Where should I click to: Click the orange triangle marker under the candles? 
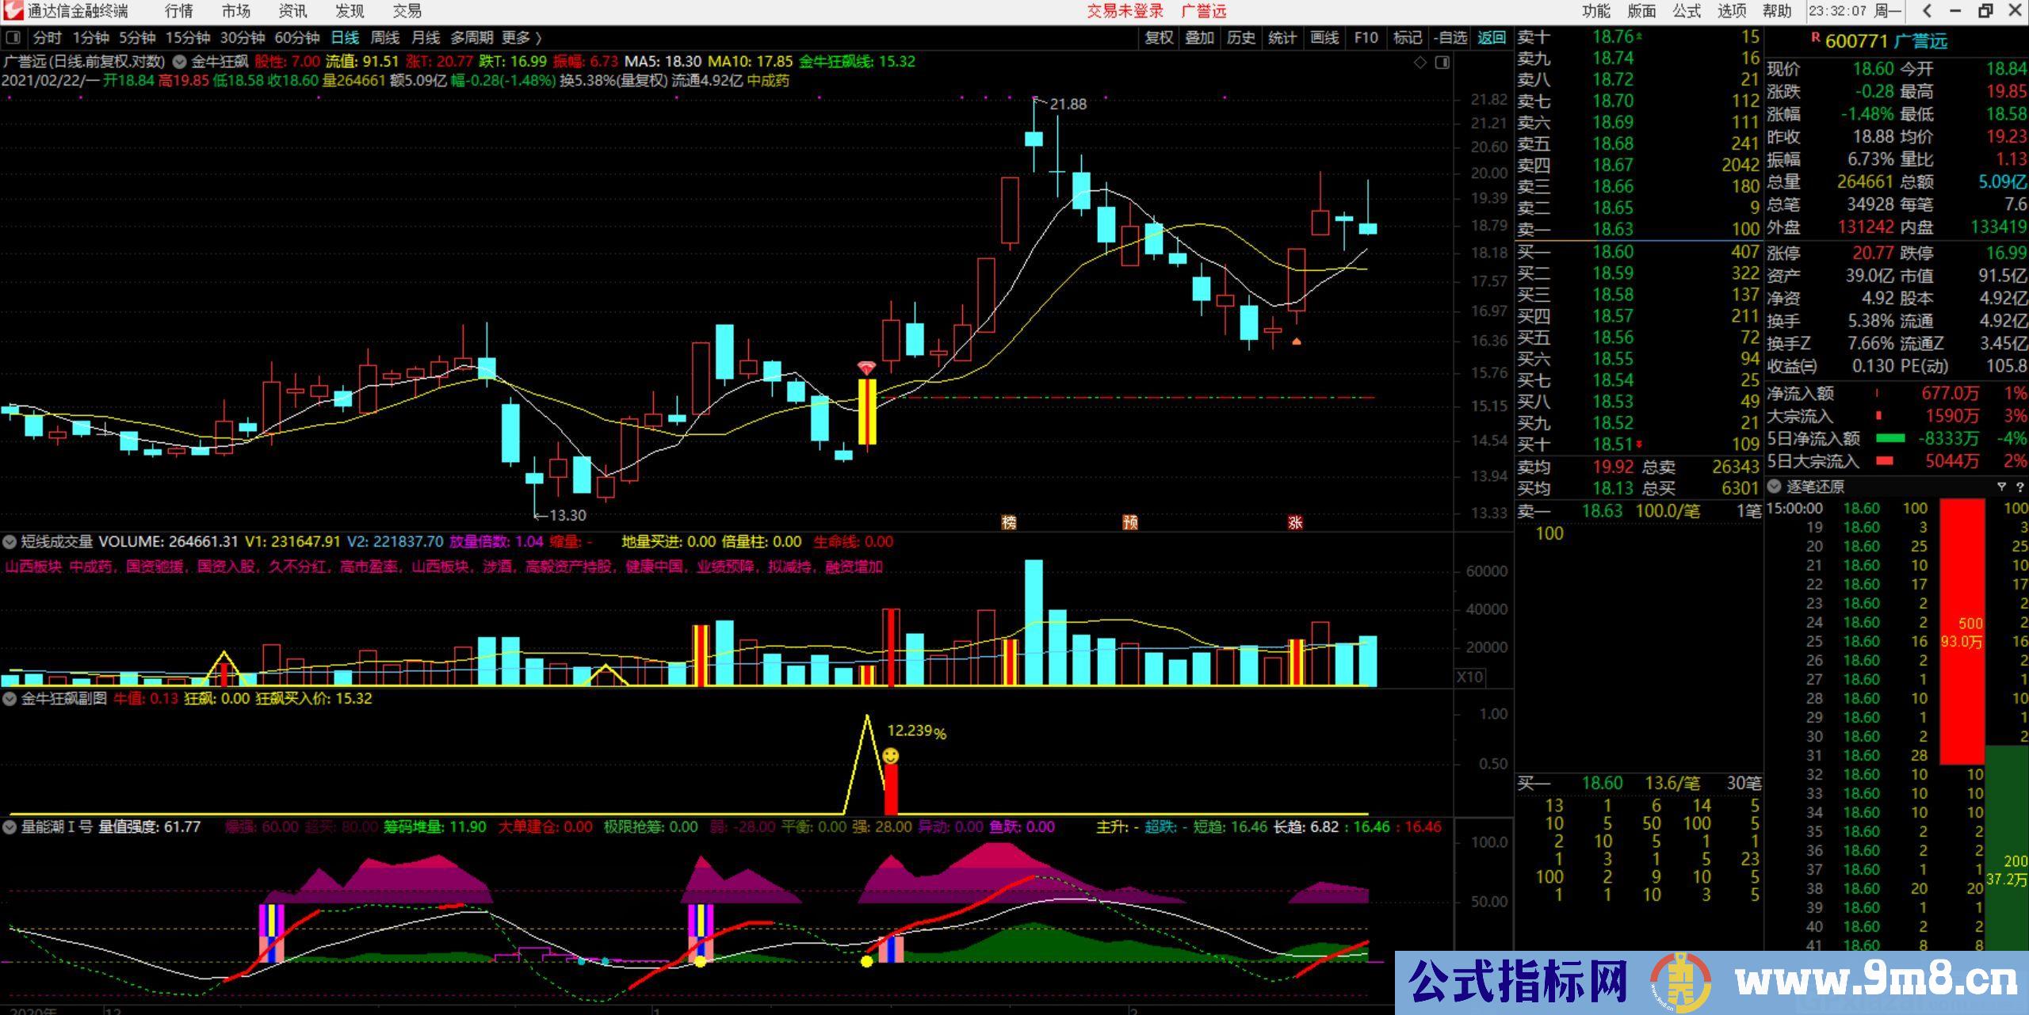click(x=1297, y=342)
